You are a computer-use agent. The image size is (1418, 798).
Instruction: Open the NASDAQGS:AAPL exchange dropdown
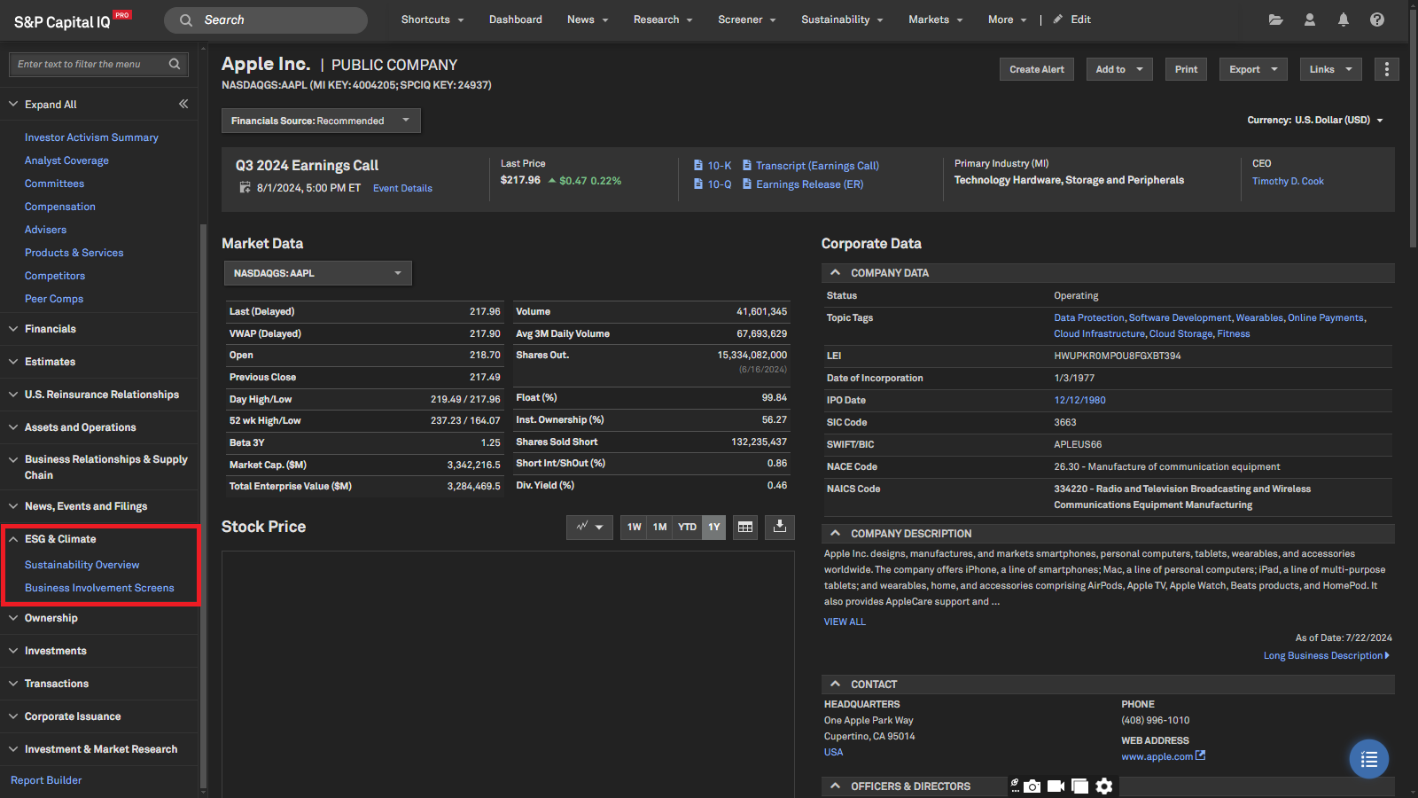pyautogui.click(x=317, y=273)
